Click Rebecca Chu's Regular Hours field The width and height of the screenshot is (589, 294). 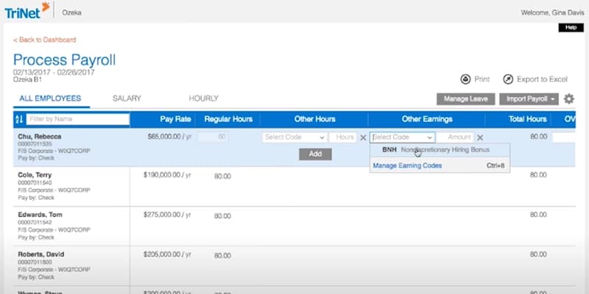click(x=213, y=137)
